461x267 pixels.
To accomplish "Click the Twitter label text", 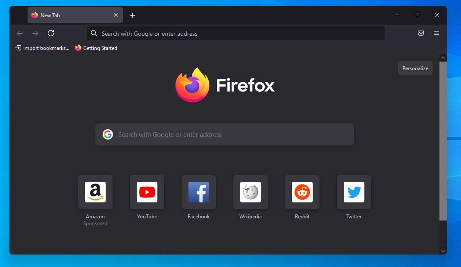I will click(x=354, y=217).
